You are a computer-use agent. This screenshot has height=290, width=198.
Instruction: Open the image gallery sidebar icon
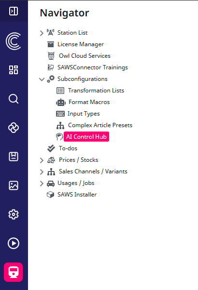[14, 185]
